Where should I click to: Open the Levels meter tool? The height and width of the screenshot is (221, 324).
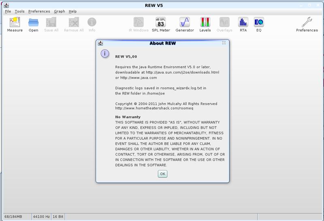click(x=205, y=25)
